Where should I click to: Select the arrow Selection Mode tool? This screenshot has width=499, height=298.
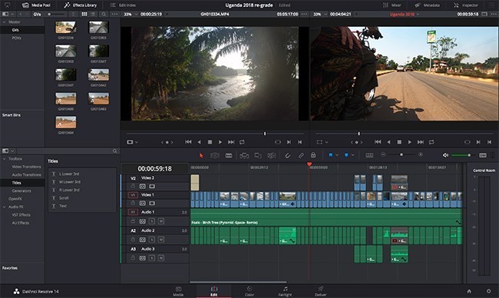click(201, 155)
